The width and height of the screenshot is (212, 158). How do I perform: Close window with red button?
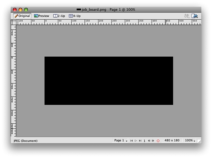pyautogui.click(x=15, y=10)
